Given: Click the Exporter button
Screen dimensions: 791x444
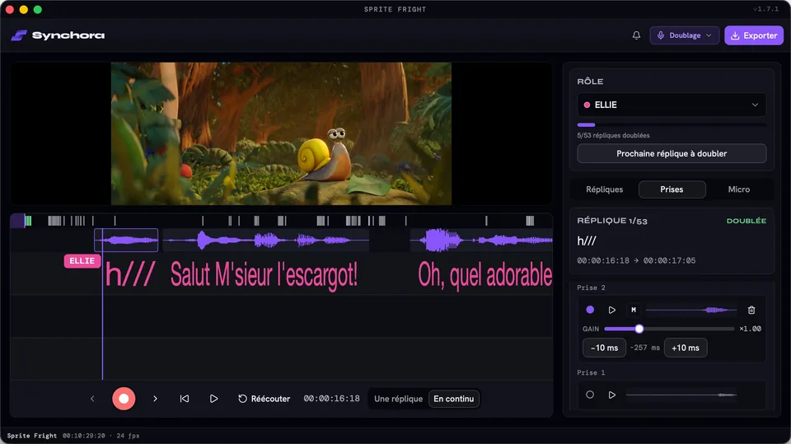Looking at the screenshot, I should (x=754, y=35).
